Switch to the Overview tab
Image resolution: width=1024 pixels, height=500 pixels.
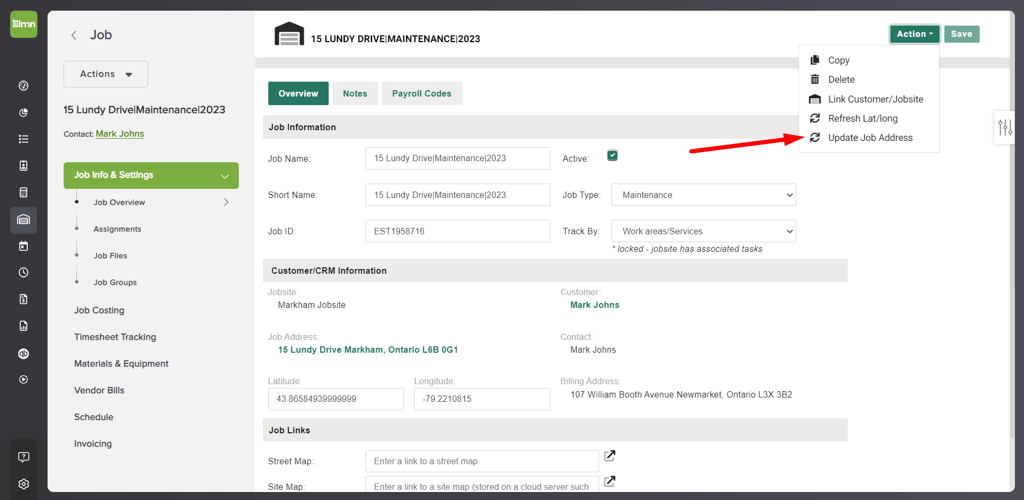pyautogui.click(x=298, y=93)
